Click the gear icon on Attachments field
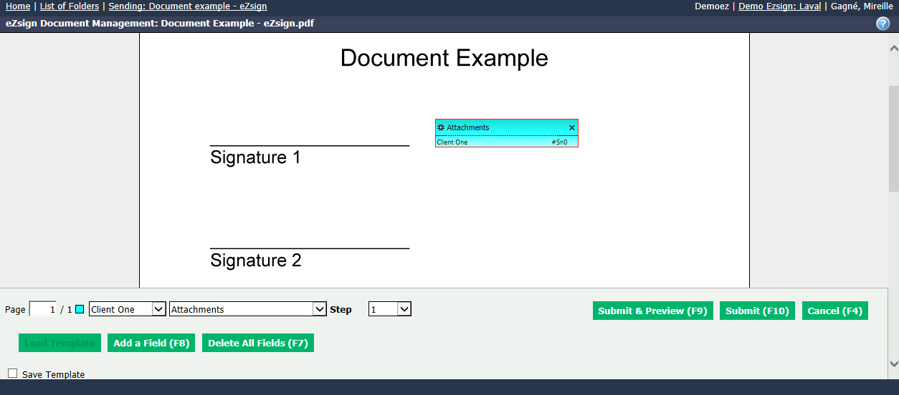 point(441,127)
